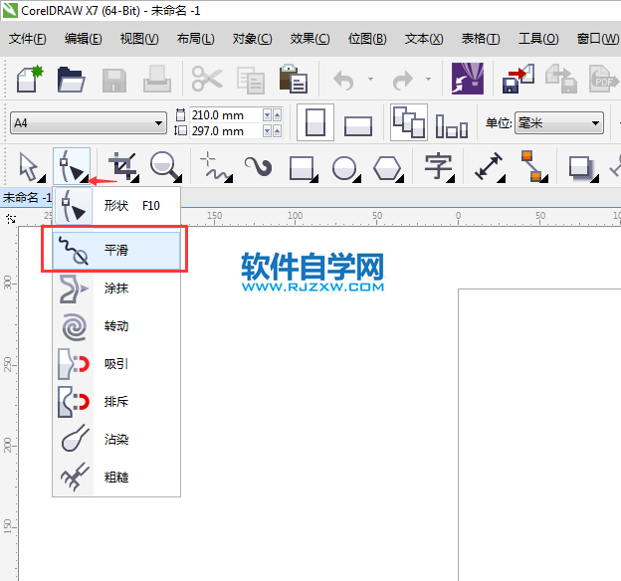621x581 pixels.
Task: Open Corel CONNECT search content icon
Action: pos(468,79)
